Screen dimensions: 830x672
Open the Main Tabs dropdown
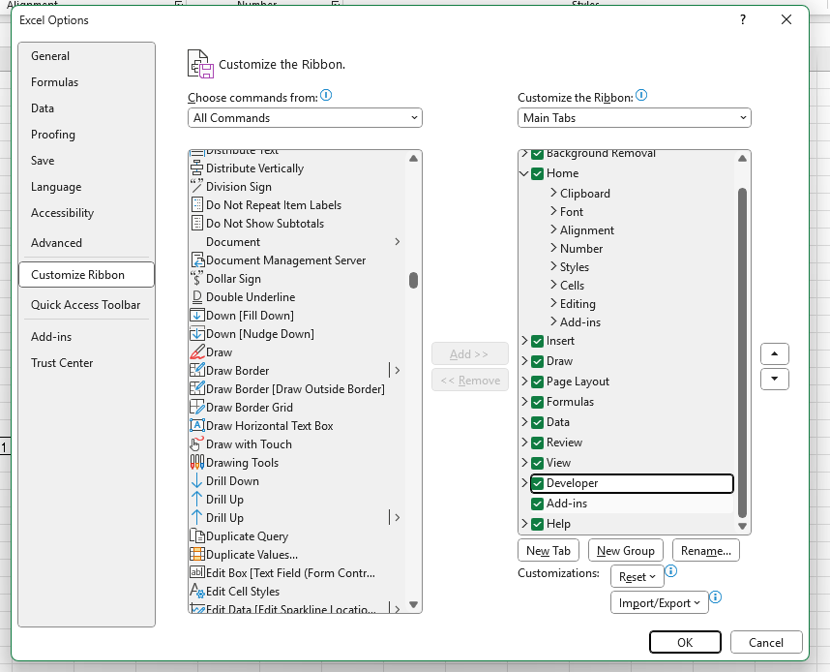point(634,118)
